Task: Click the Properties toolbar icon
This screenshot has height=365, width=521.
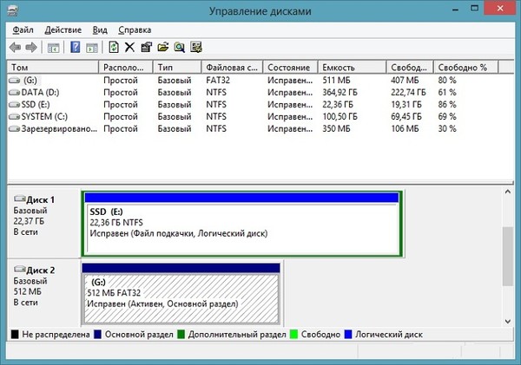Action: 146,47
